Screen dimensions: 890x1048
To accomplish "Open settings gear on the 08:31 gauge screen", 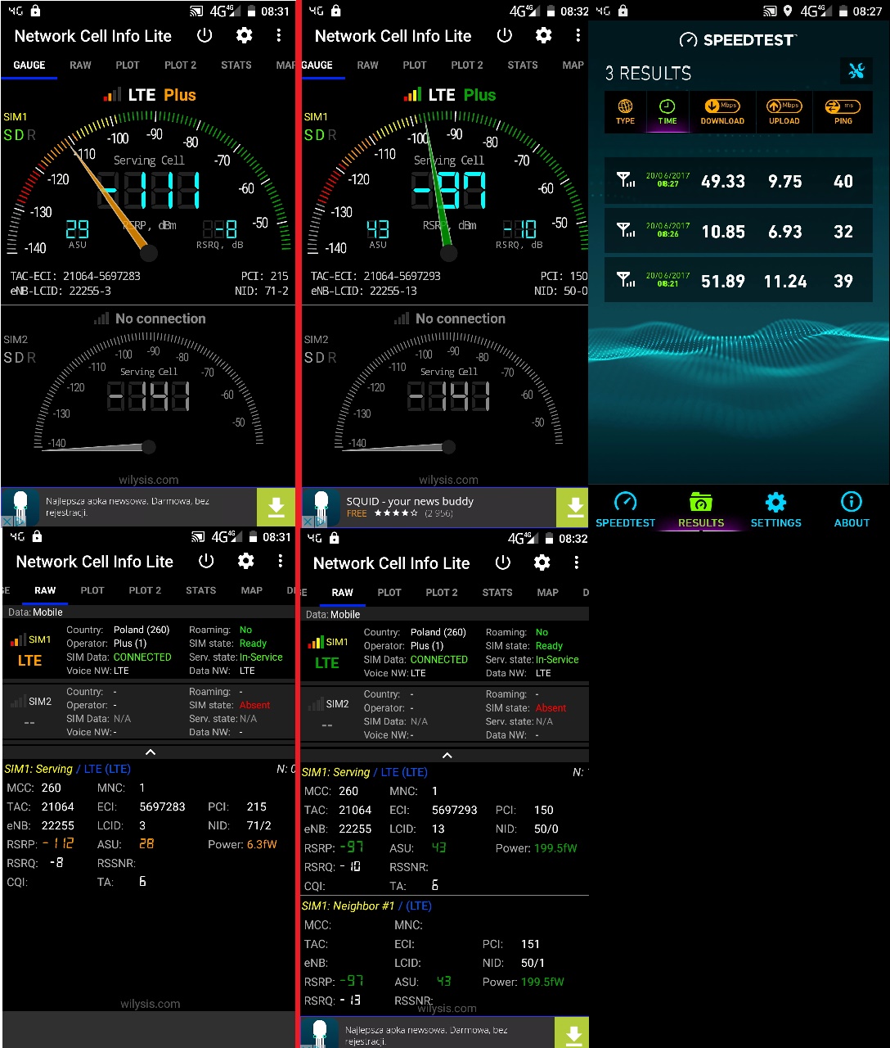I will [244, 36].
